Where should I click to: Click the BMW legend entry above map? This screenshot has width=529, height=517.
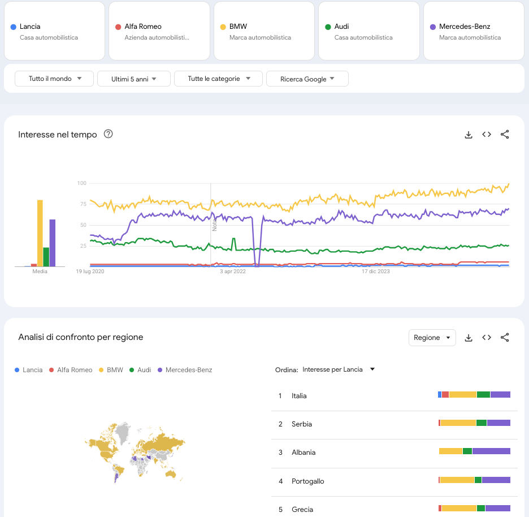(x=111, y=370)
